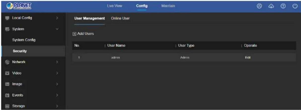The width and height of the screenshot is (301, 110).
Task: Click the User Name column header
Action: tap(116, 46)
